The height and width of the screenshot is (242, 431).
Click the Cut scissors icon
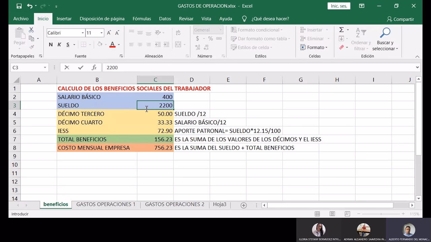pyautogui.click(x=31, y=30)
